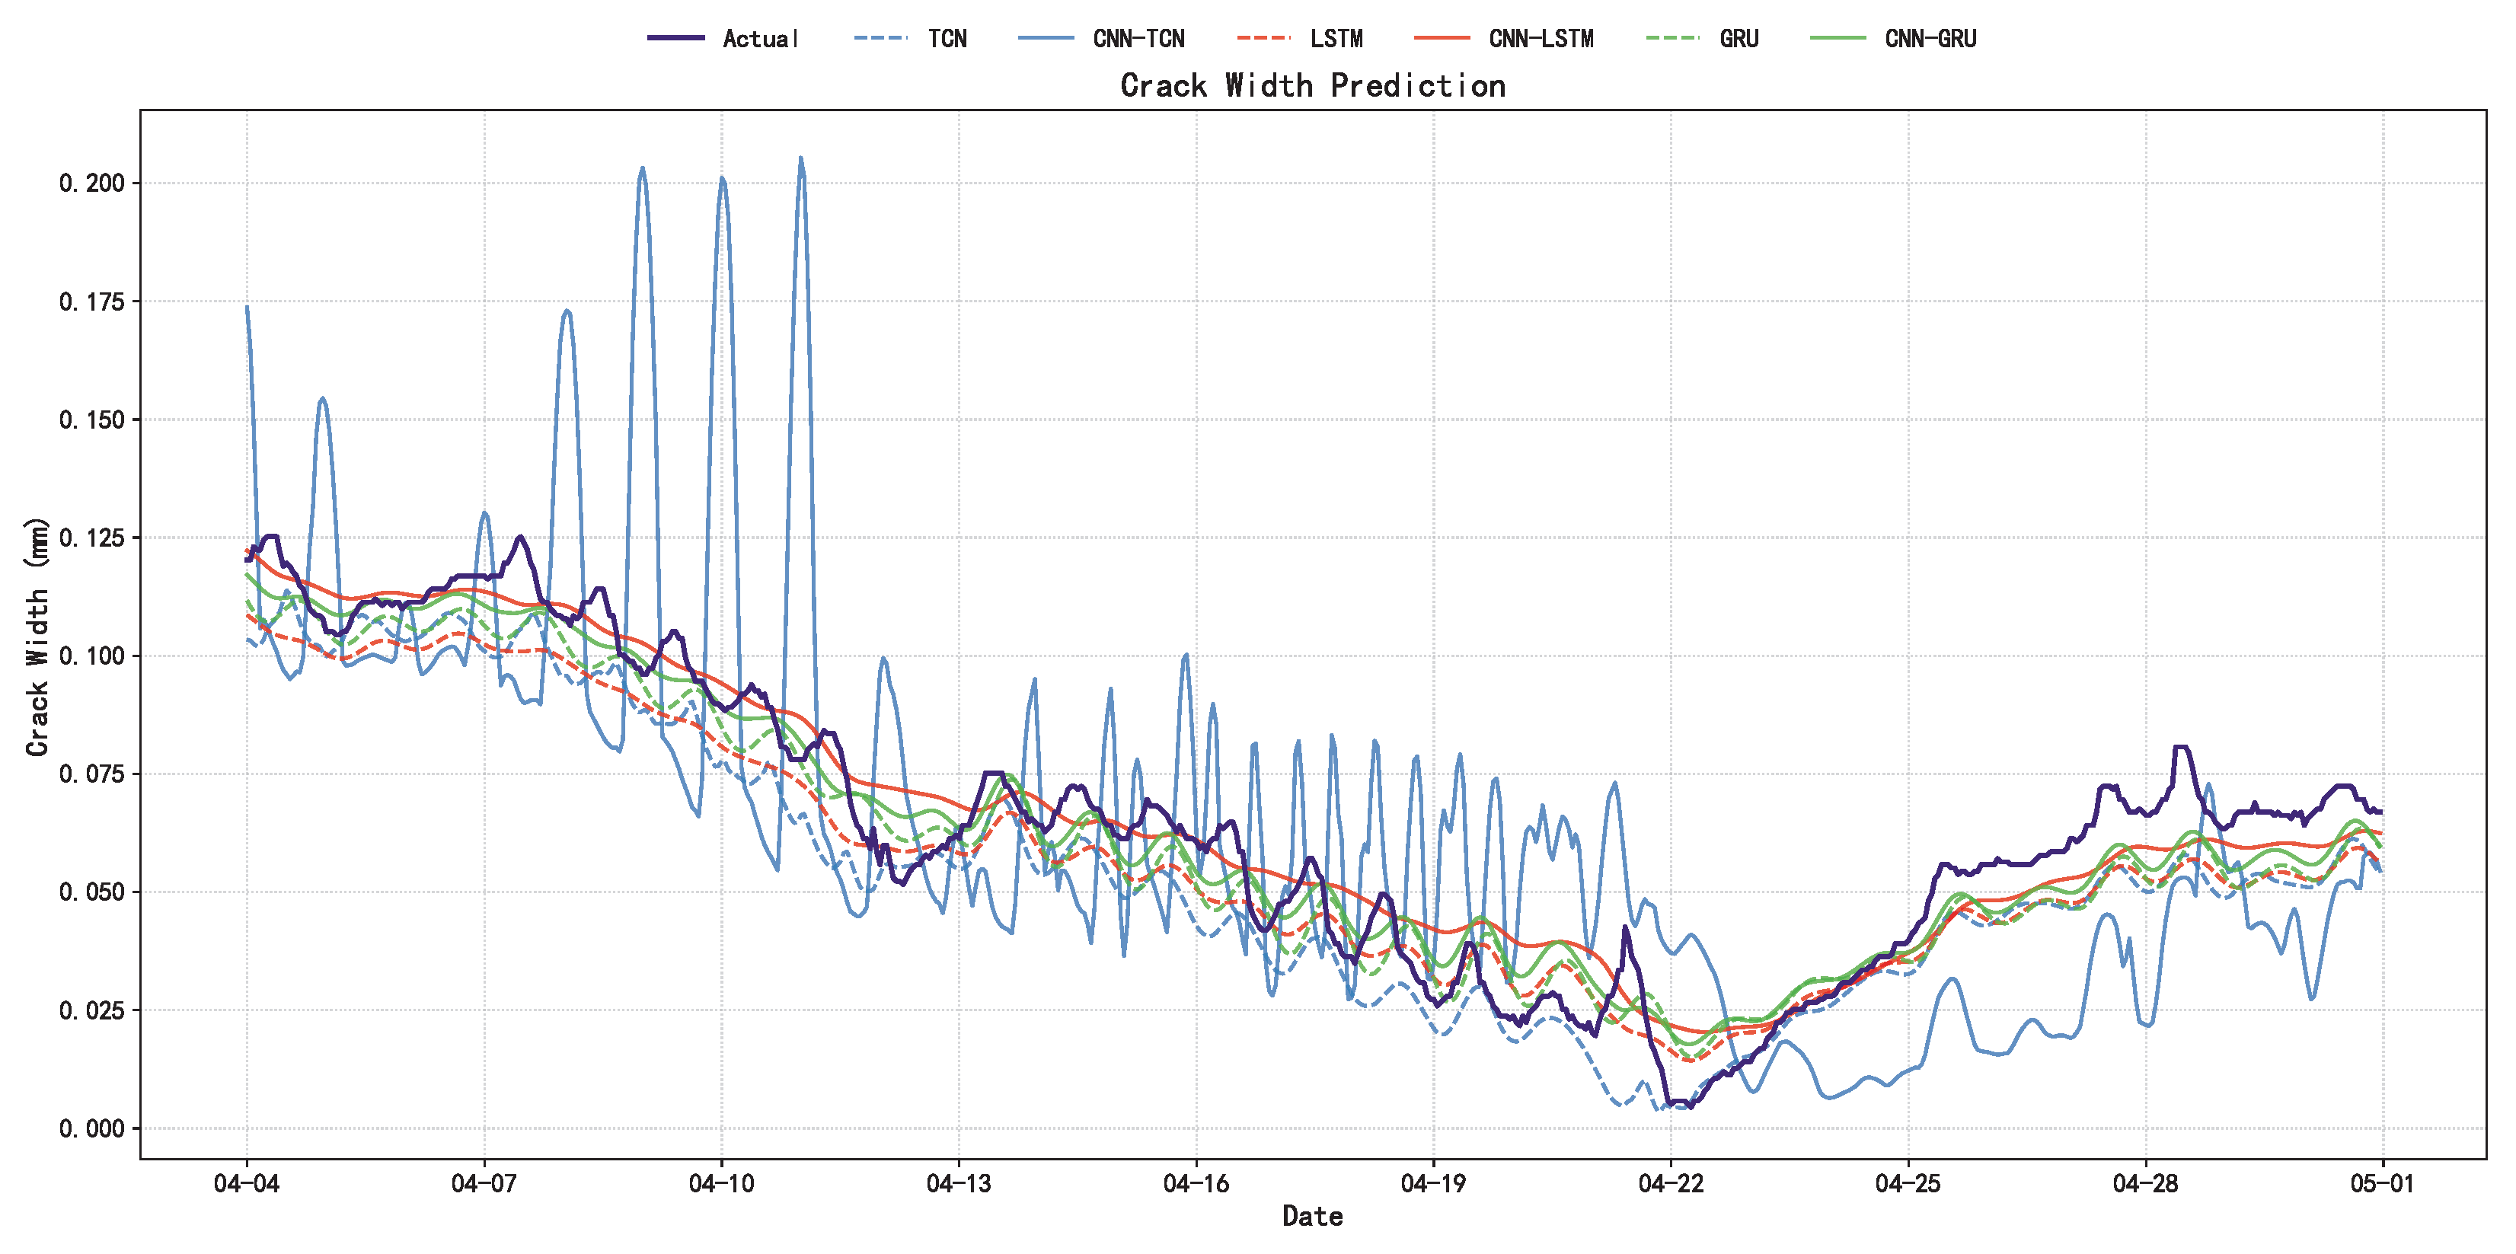Screen dimensions: 2516x1254
Task: Click the CNN-LSTM legend line swatch
Action: pos(1442,38)
